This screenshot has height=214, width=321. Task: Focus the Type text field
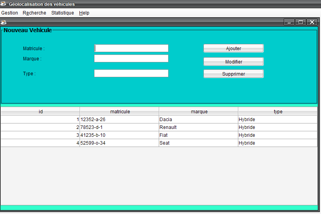point(131,73)
